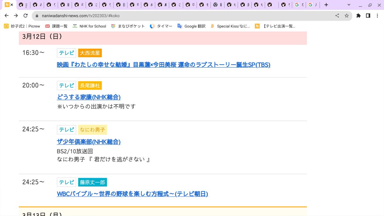384x216 pixels.
Task: Open Chrome three-dot menu
Action: coord(378,15)
